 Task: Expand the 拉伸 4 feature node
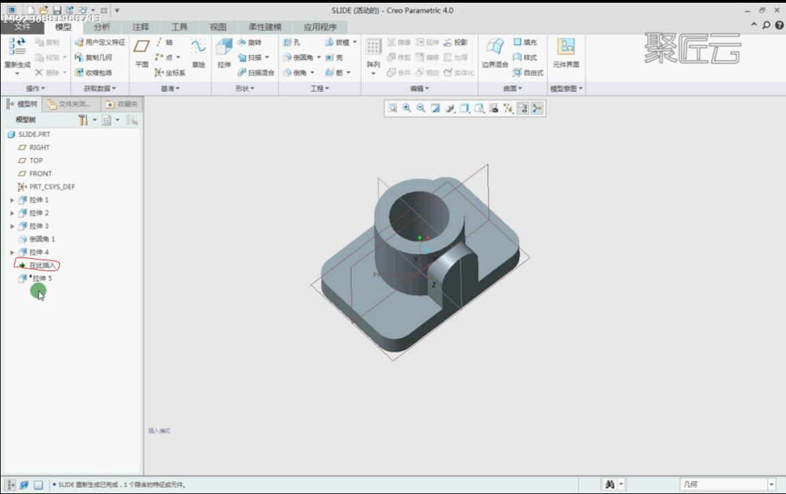12,253
